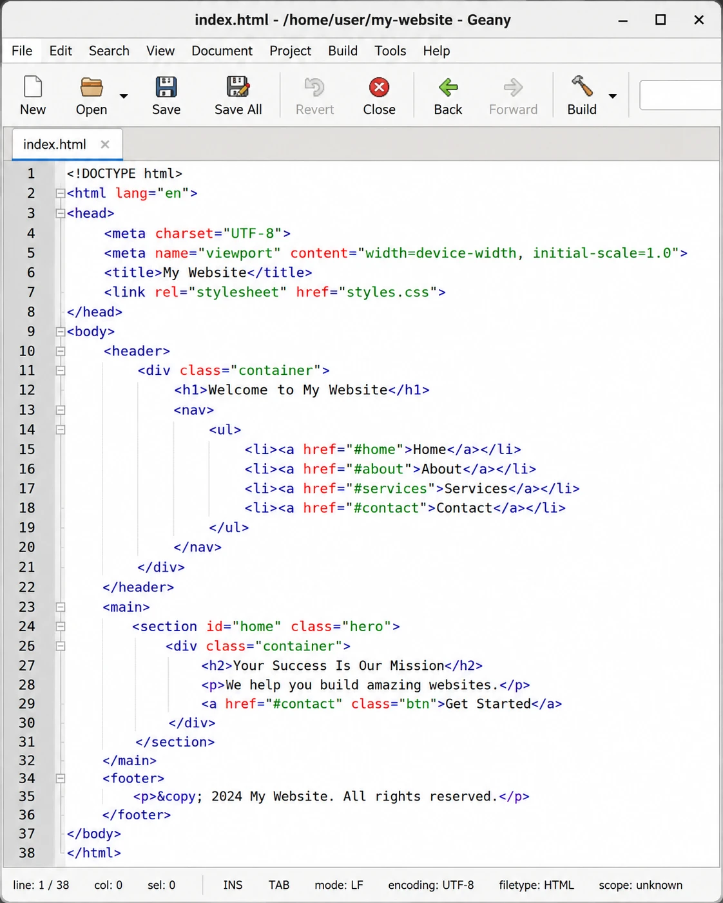Screen dimensions: 723x903
Task: Collapse the container div fold on line 11
Action: [x=60, y=370]
